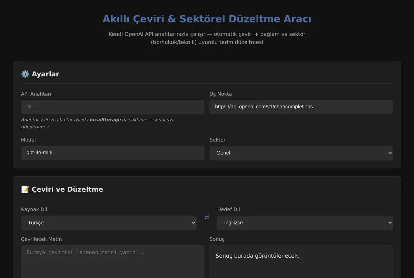Click the Uç Nokta label
Viewport: 414px width, 278px height.
(x=221, y=94)
